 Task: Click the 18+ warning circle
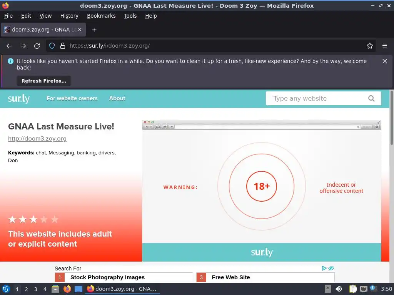click(x=262, y=186)
